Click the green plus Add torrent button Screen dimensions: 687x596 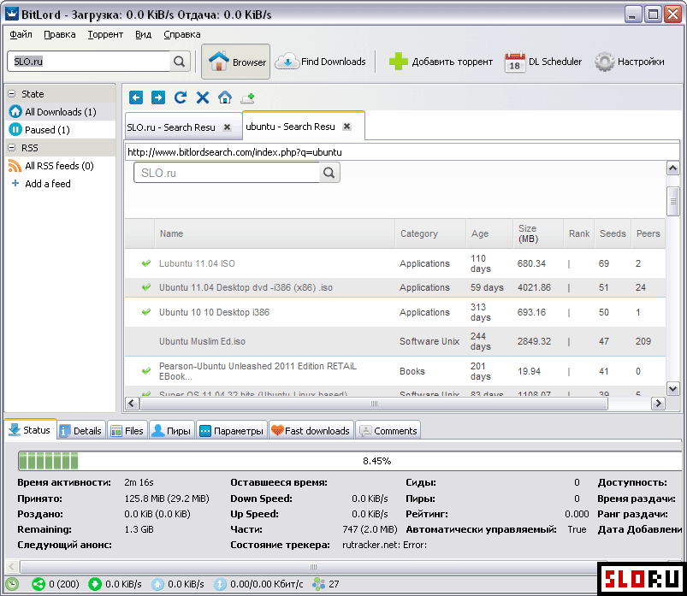click(x=441, y=62)
